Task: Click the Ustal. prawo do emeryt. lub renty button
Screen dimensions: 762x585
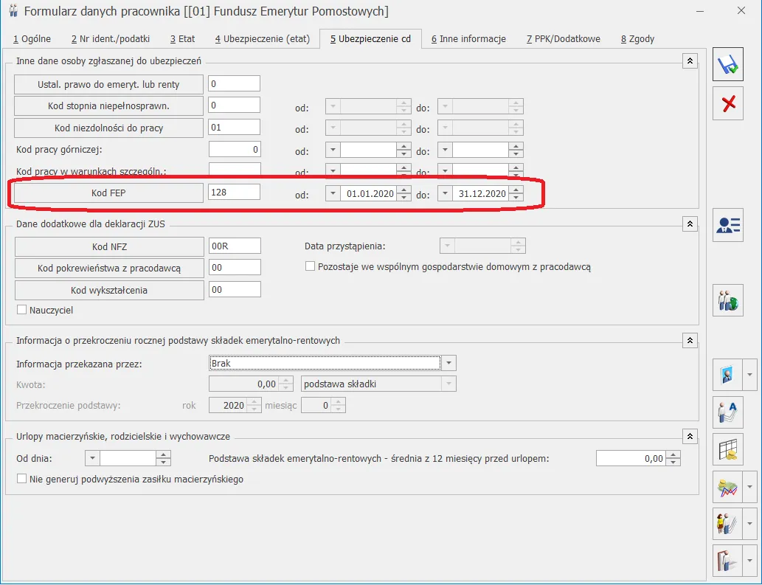Action: (x=108, y=85)
